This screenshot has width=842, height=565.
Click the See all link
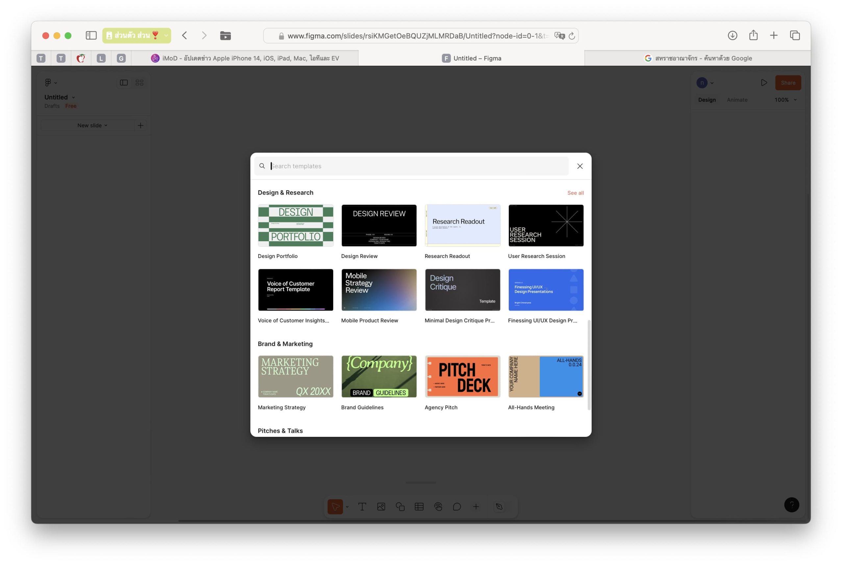575,193
